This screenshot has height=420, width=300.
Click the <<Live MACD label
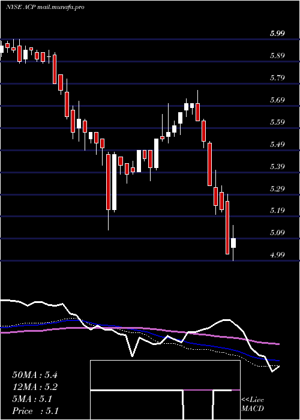[253, 404]
